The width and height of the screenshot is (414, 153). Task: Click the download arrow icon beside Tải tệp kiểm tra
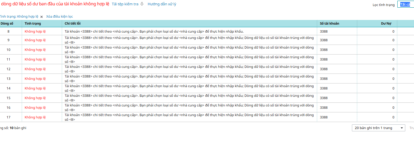[142, 4]
